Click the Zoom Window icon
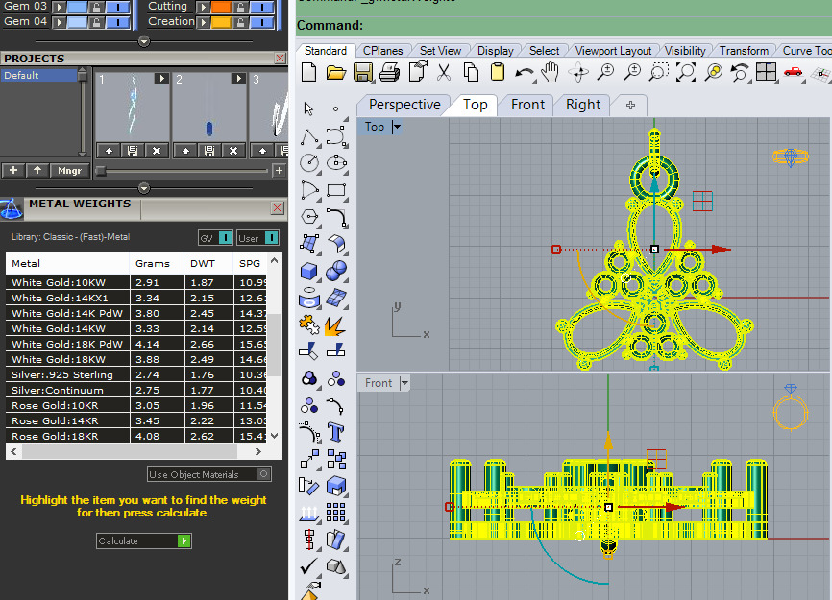 pyautogui.click(x=658, y=72)
